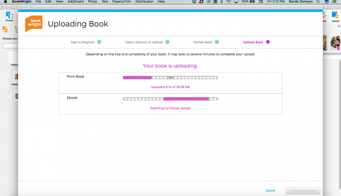Click the 'Your book is uploading.' heading

pos(170,66)
